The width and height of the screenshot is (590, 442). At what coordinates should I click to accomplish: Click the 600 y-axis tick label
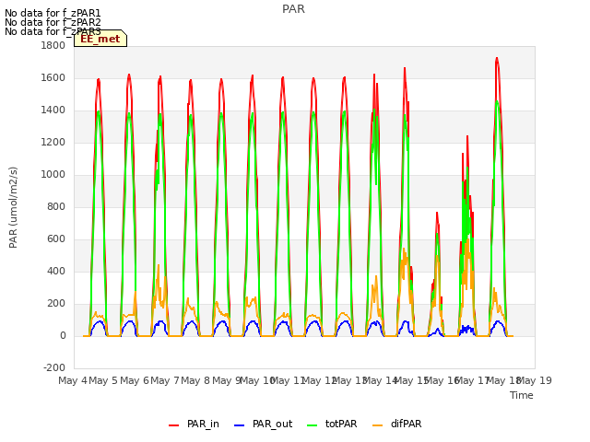pos(56,239)
